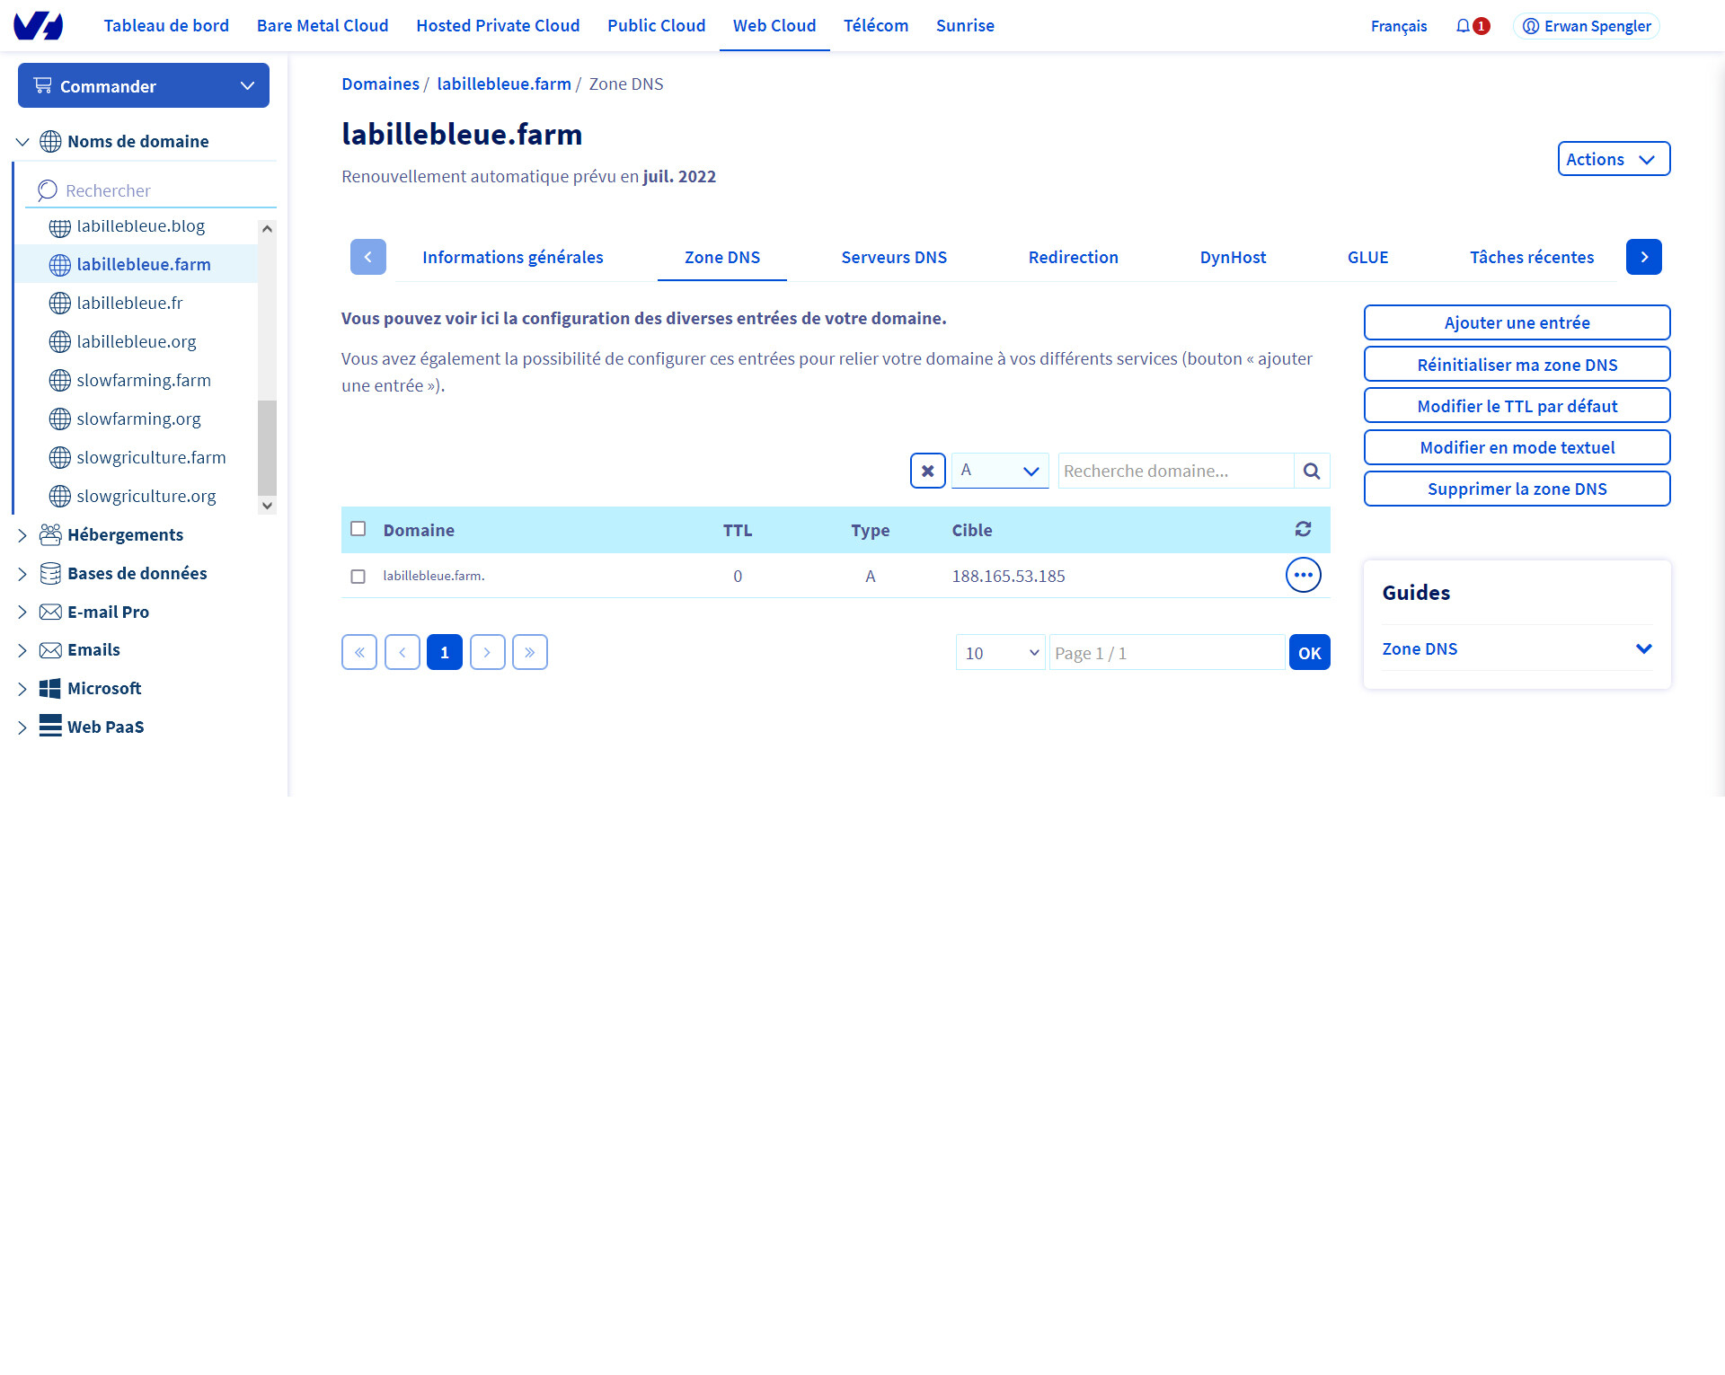This screenshot has width=1725, height=1375.
Task: Go to the next results page
Action: coord(488,652)
